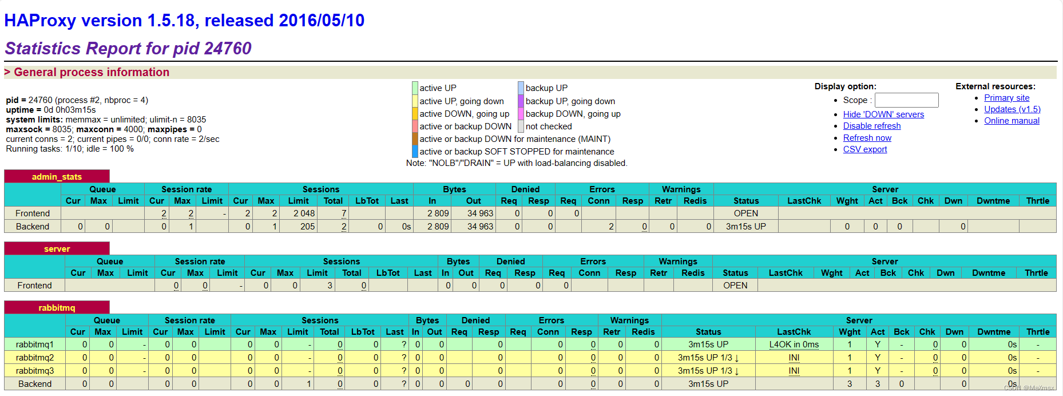Click the rabbitmq2 server name
1063x396 pixels.
(35, 358)
